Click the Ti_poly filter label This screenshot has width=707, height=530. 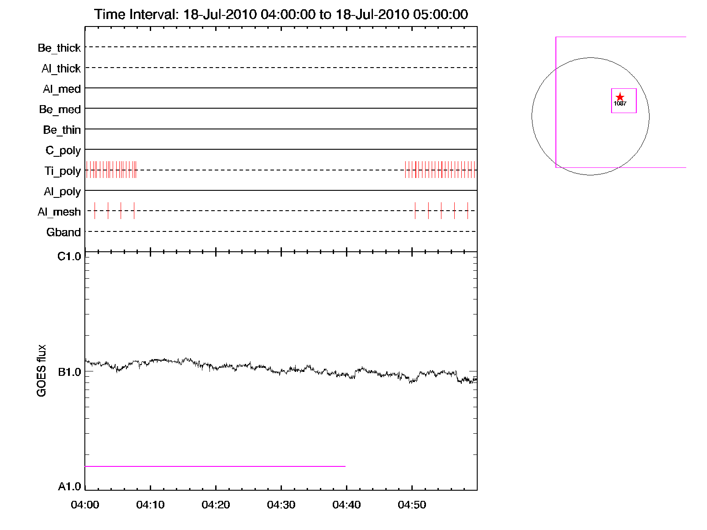click(x=62, y=171)
